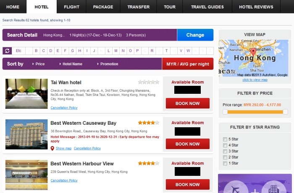Click the maximum price slider handle
294x193 pixels.
(x=285, y=112)
